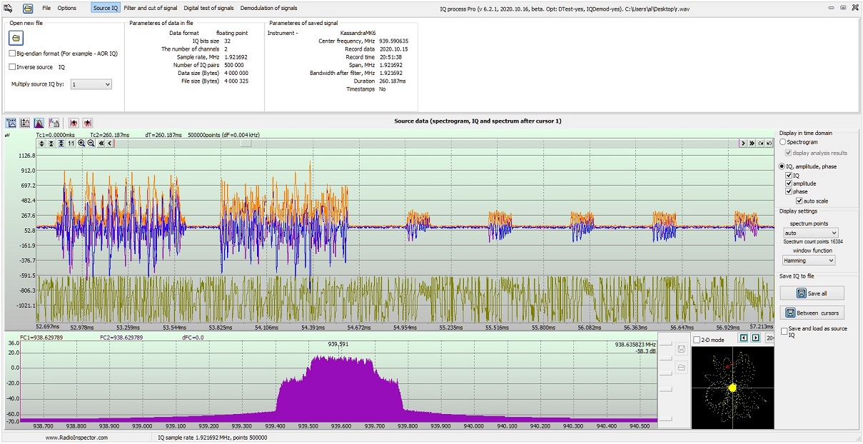863x444 pixels.
Task: Step back with the single-left arrow
Action: [x=110, y=143]
